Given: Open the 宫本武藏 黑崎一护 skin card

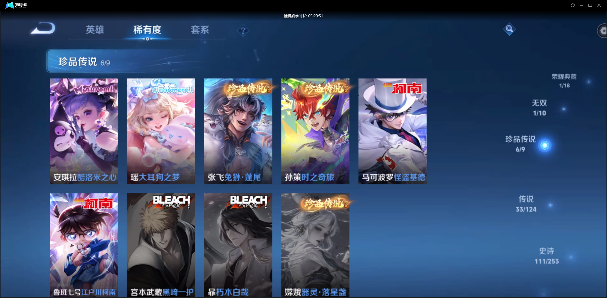Looking at the screenshot, I should tap(161, 245).
